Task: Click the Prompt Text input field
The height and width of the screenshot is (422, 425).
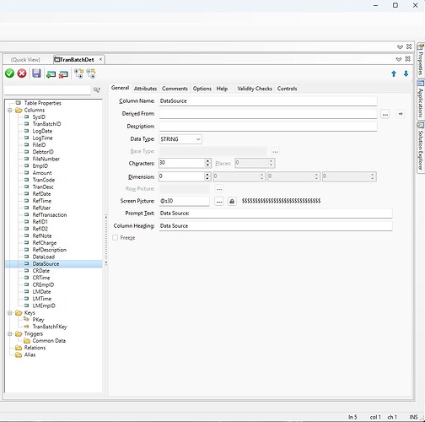Action: (x=276, y=214)
